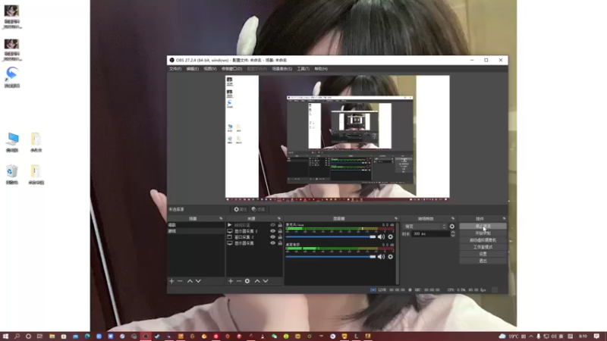Open transition properties gear icon
Image resolution: width=607 pixels, height=341 pixels.
pos(451,227)
